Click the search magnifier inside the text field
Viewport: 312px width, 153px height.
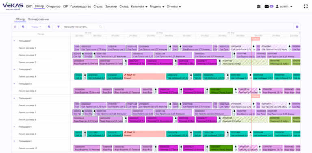[x=101, y=27]
